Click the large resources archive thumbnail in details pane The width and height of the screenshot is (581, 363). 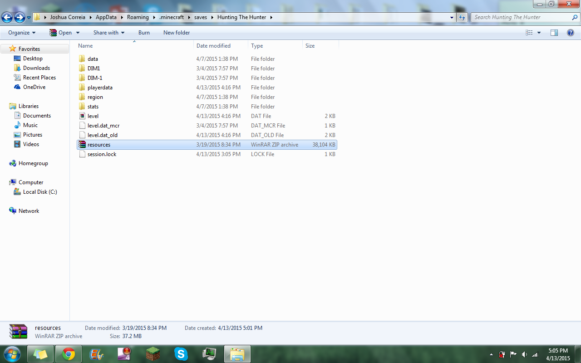pyautogui.click(x=18, y=332)
